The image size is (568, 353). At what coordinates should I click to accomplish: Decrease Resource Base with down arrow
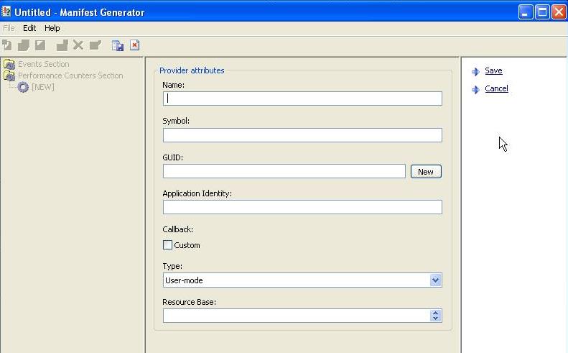435,319
